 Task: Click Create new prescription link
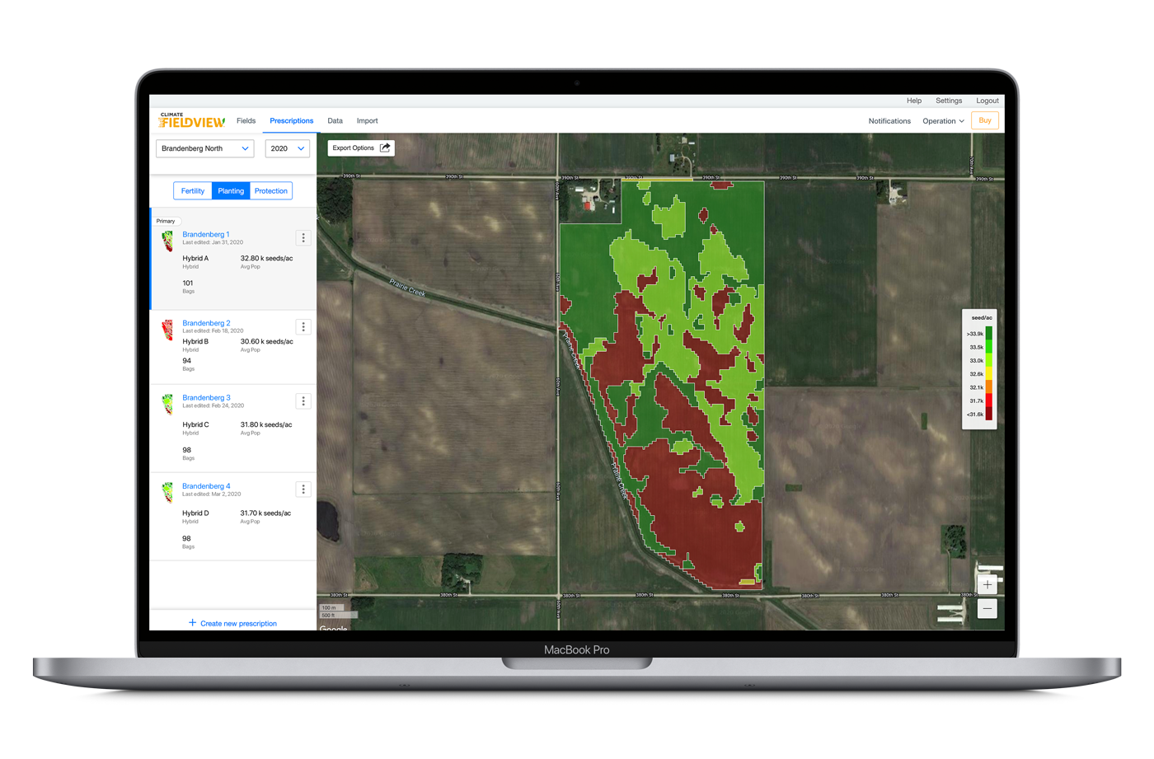233,623
